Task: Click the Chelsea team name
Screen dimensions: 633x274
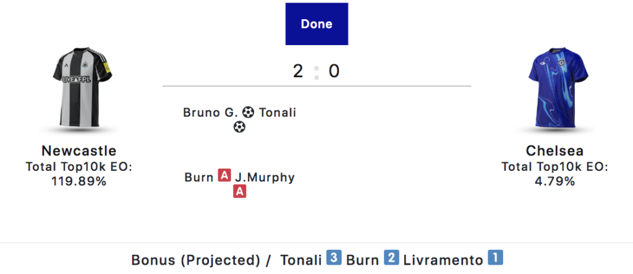Action: click(554, 151)
